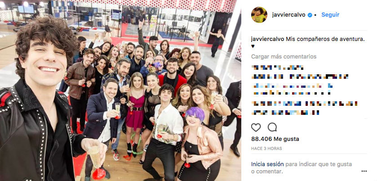Screen dimensions: 377x181
Task: Click the comment speech bubble icon
Action: tap(272, 127)
